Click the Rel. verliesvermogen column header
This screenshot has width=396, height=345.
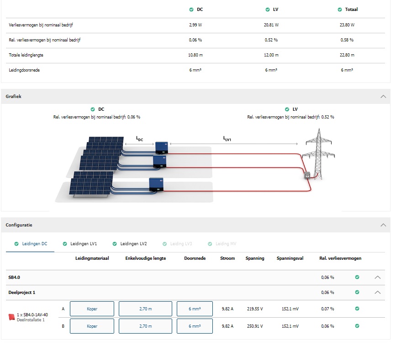(340, 258)
